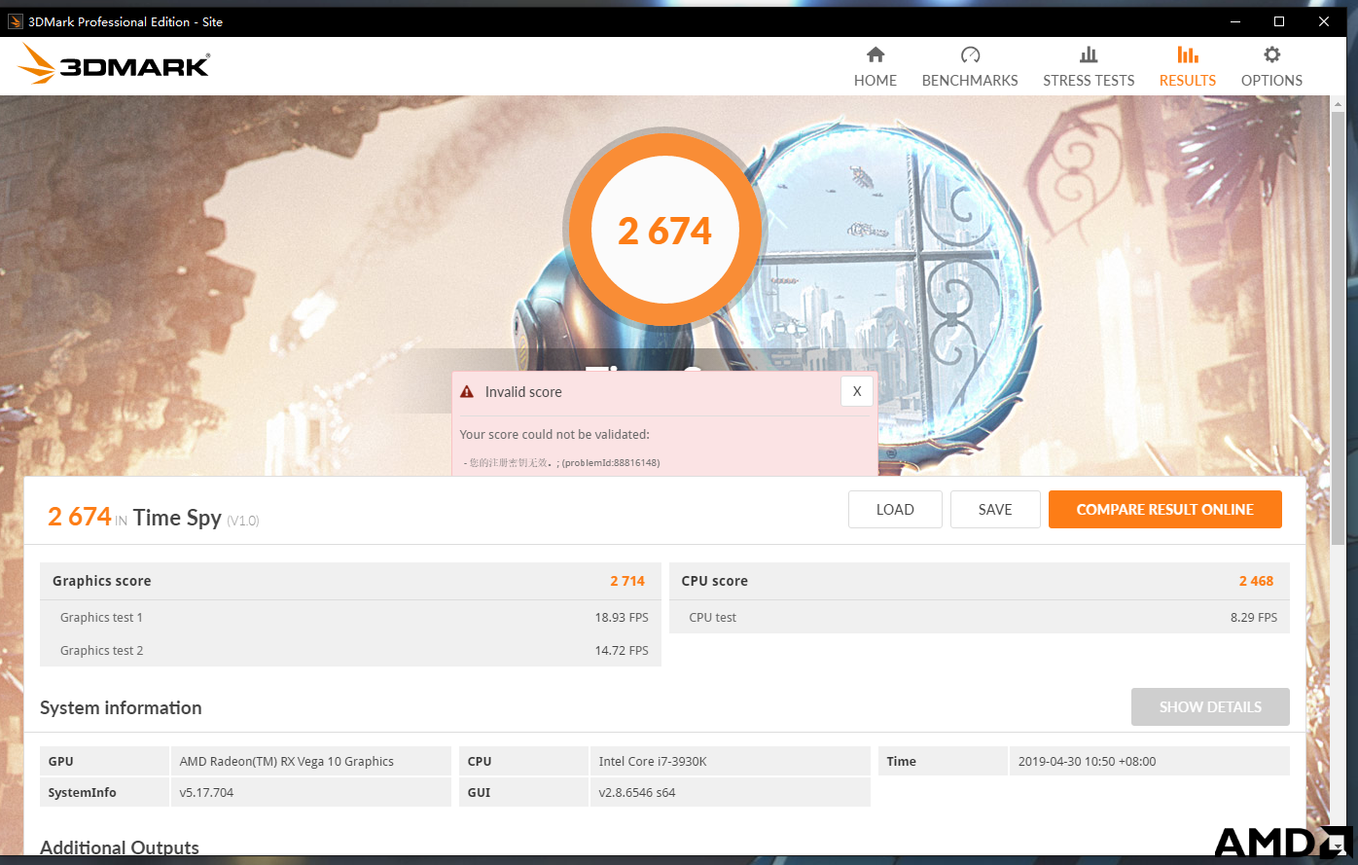Click the Additional Outputs heading
Screen dimensions: 1358x865
pos(120,847)
